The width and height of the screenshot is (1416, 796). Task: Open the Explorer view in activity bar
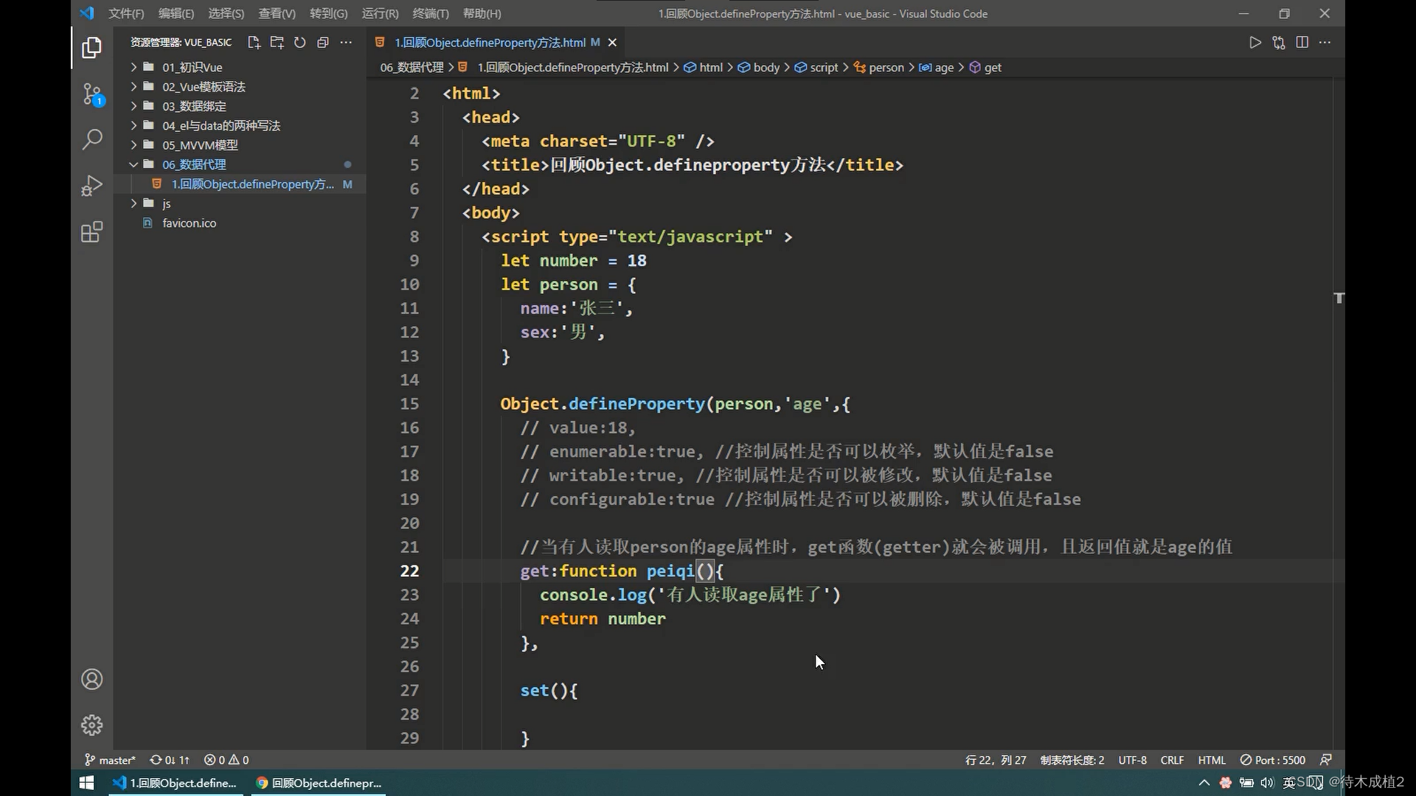click(x=91, y=48)
